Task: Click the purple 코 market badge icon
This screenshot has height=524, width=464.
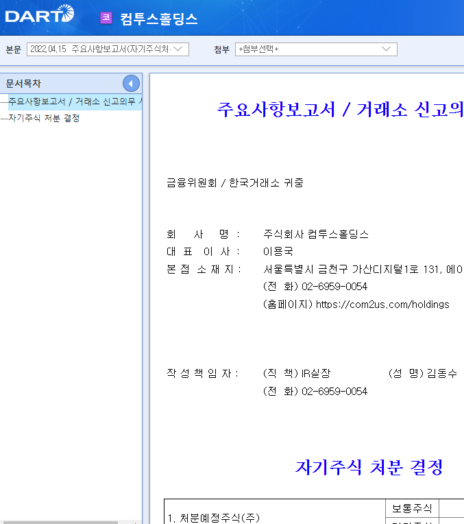Action: pos(106,18)
